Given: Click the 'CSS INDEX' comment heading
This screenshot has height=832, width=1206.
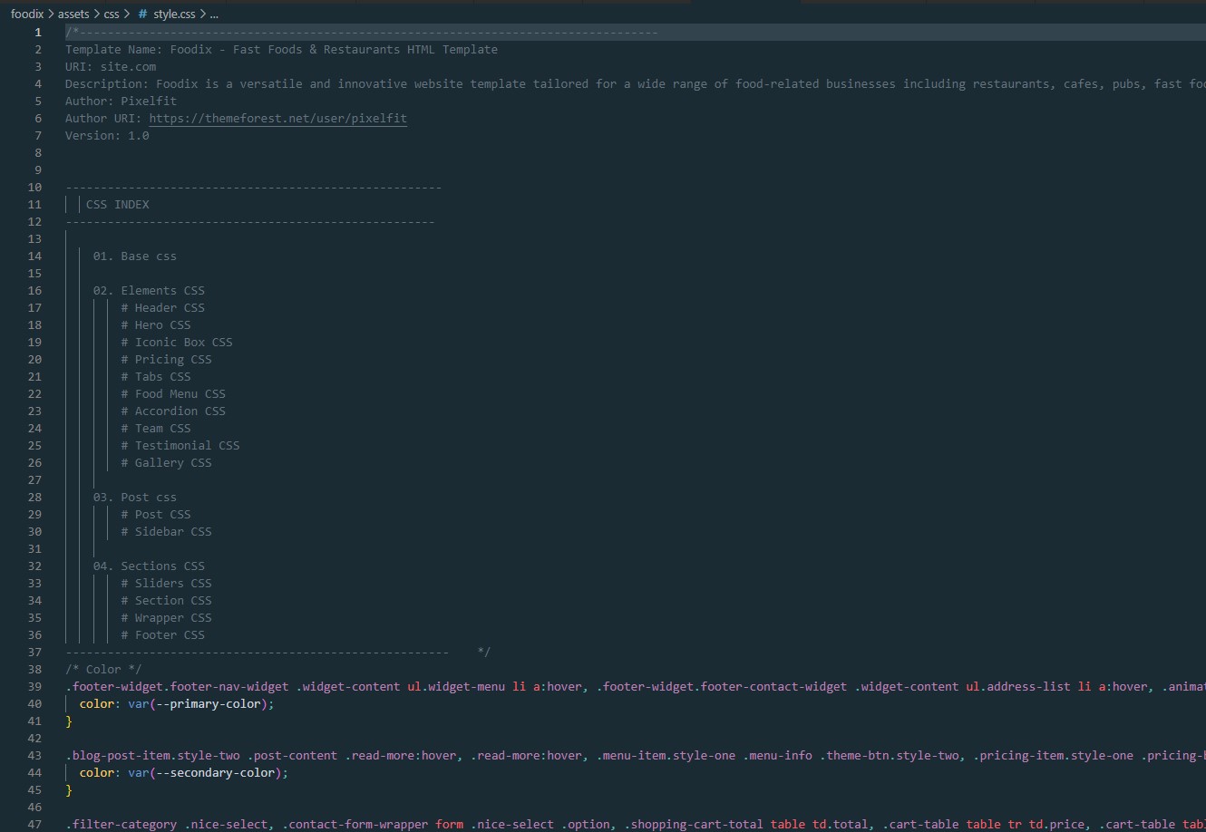Looking at the screenshot, I should coord(118,205).
